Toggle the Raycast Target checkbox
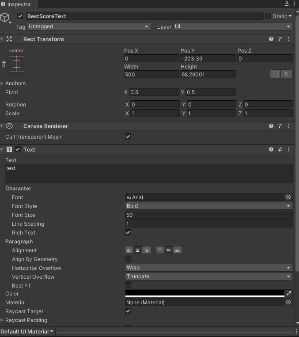 128,311
